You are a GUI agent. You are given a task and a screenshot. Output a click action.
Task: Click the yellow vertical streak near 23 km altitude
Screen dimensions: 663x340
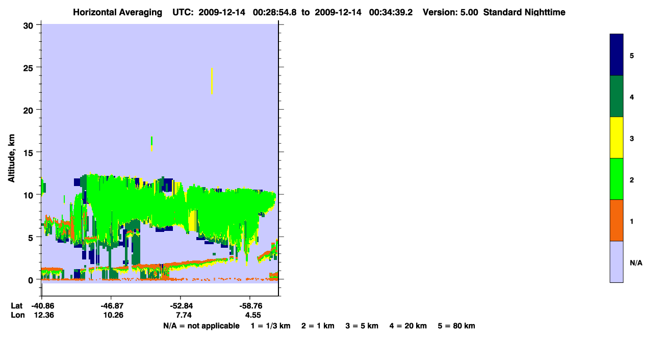click(x=212, y=81)
